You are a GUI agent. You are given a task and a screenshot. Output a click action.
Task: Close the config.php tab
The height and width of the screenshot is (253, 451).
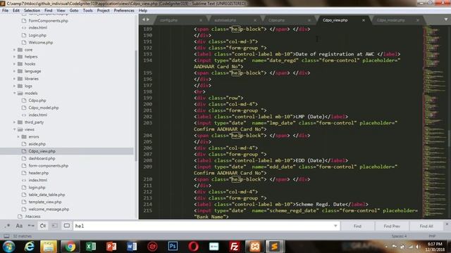click(201, 20)
